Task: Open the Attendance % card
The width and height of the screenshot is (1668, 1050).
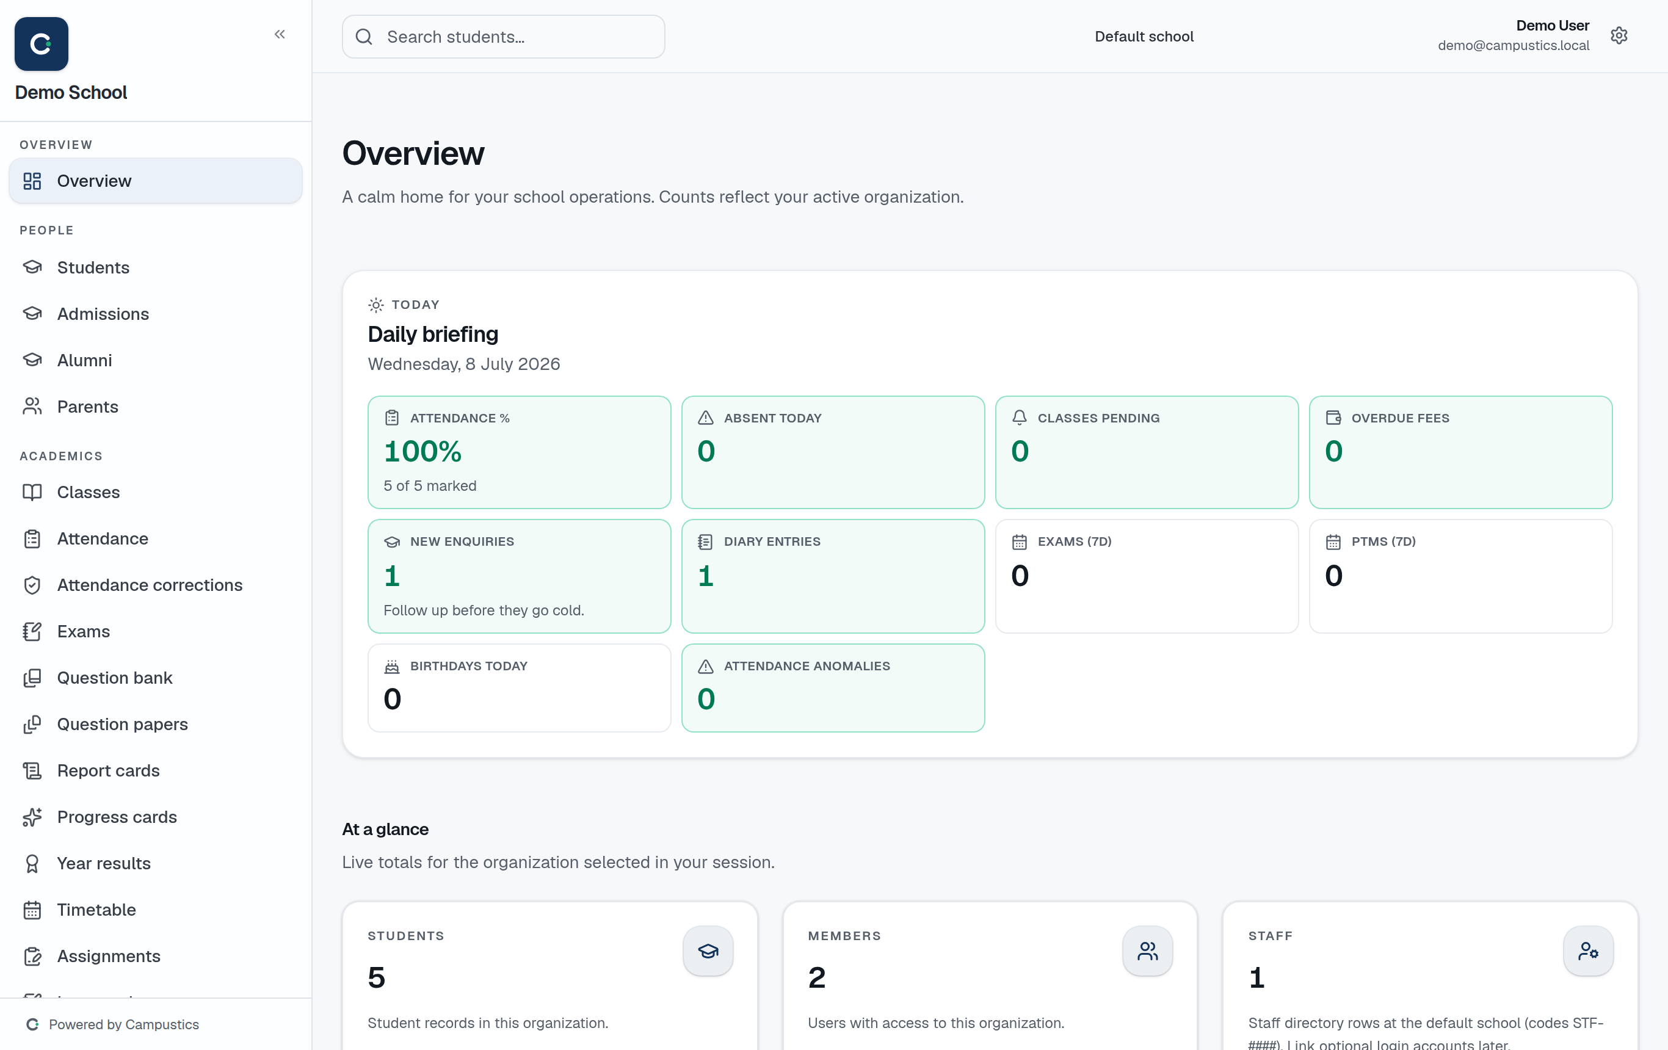Action: click(519, 452)
